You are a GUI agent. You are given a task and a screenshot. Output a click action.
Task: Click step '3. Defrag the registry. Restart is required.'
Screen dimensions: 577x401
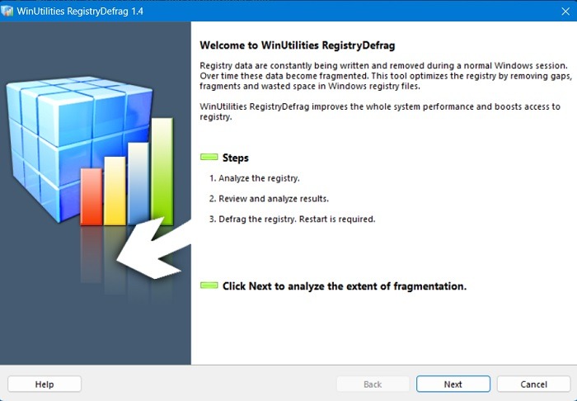tap(292, 219)
